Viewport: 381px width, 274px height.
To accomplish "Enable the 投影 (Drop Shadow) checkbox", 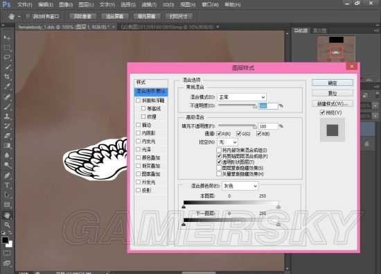I will 139,190.
